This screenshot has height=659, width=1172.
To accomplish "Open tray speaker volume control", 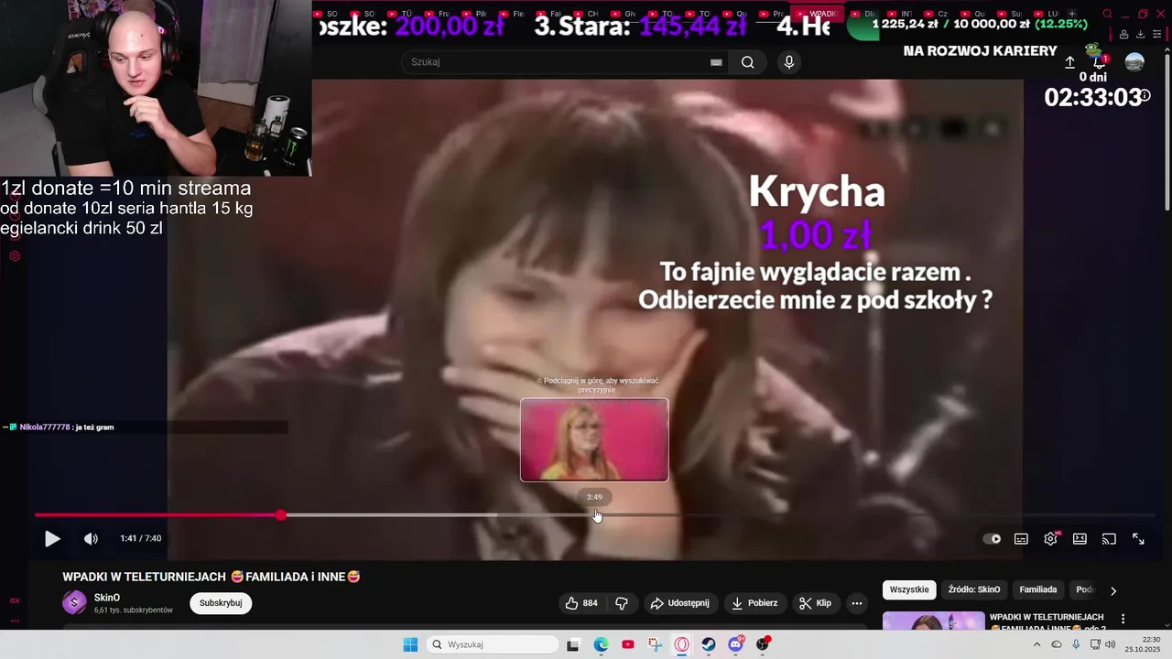I will tap(1110, 644).
